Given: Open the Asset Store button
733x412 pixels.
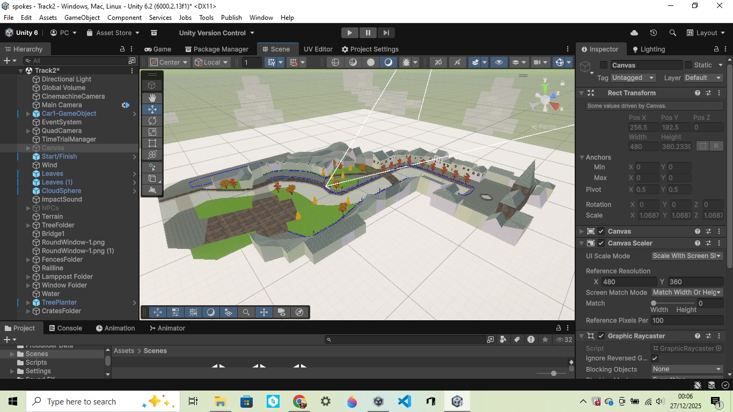Looking at the screenshot, I should point(113,33).
